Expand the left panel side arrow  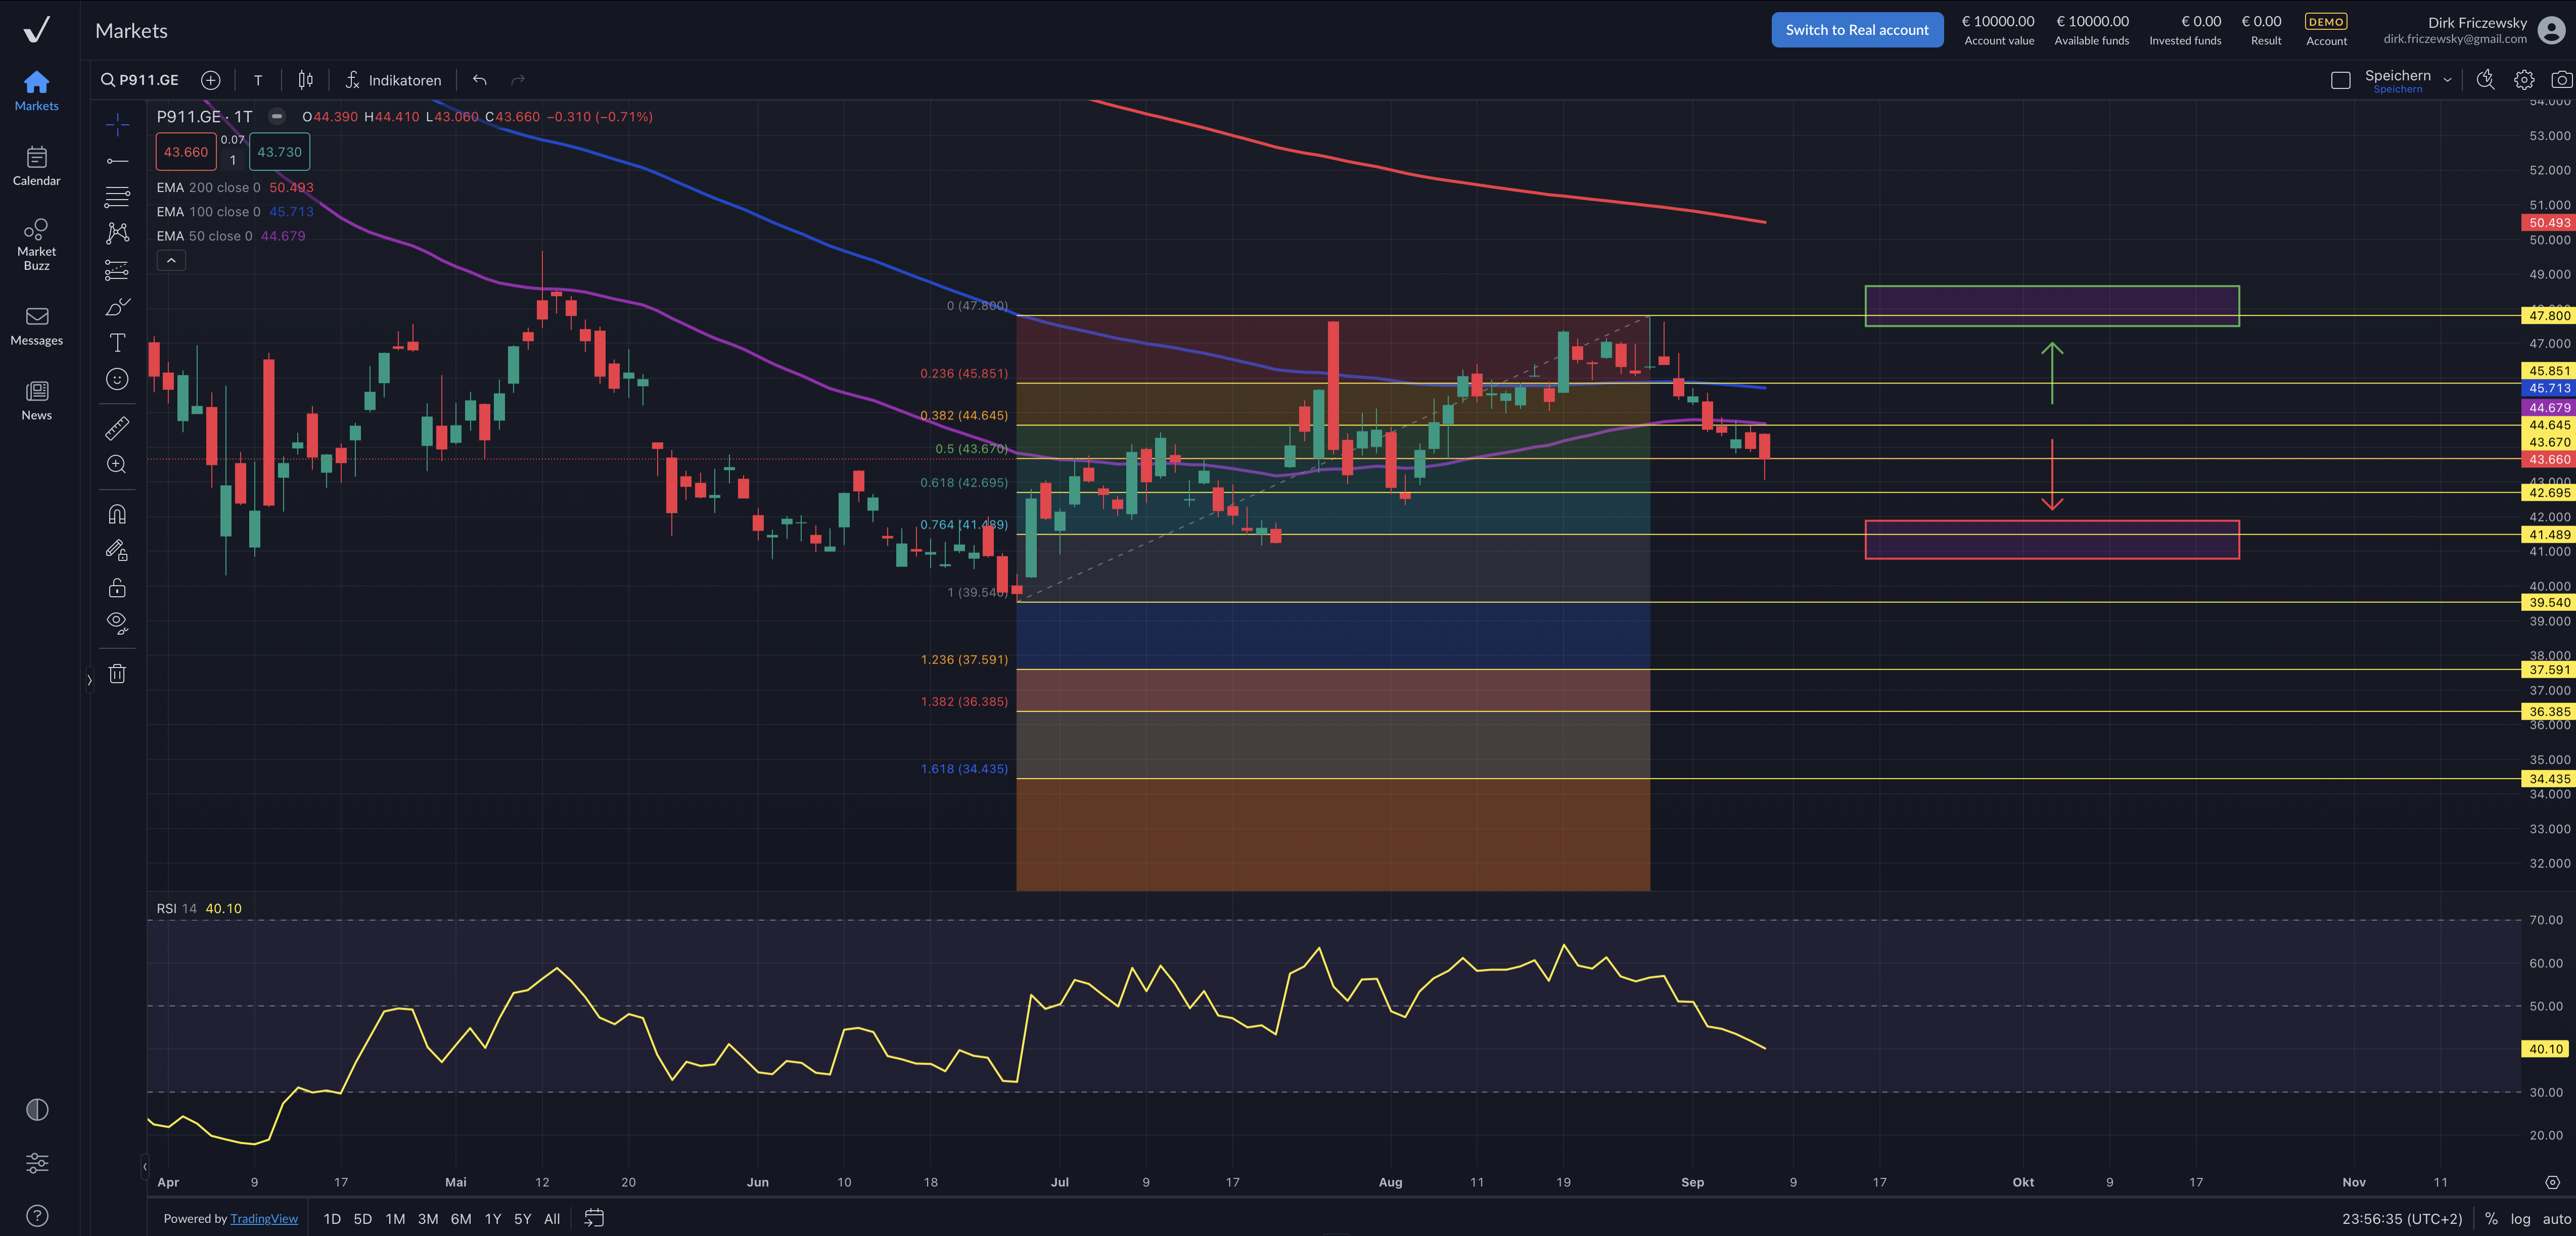pyautogui.click(x=89, y=680)
